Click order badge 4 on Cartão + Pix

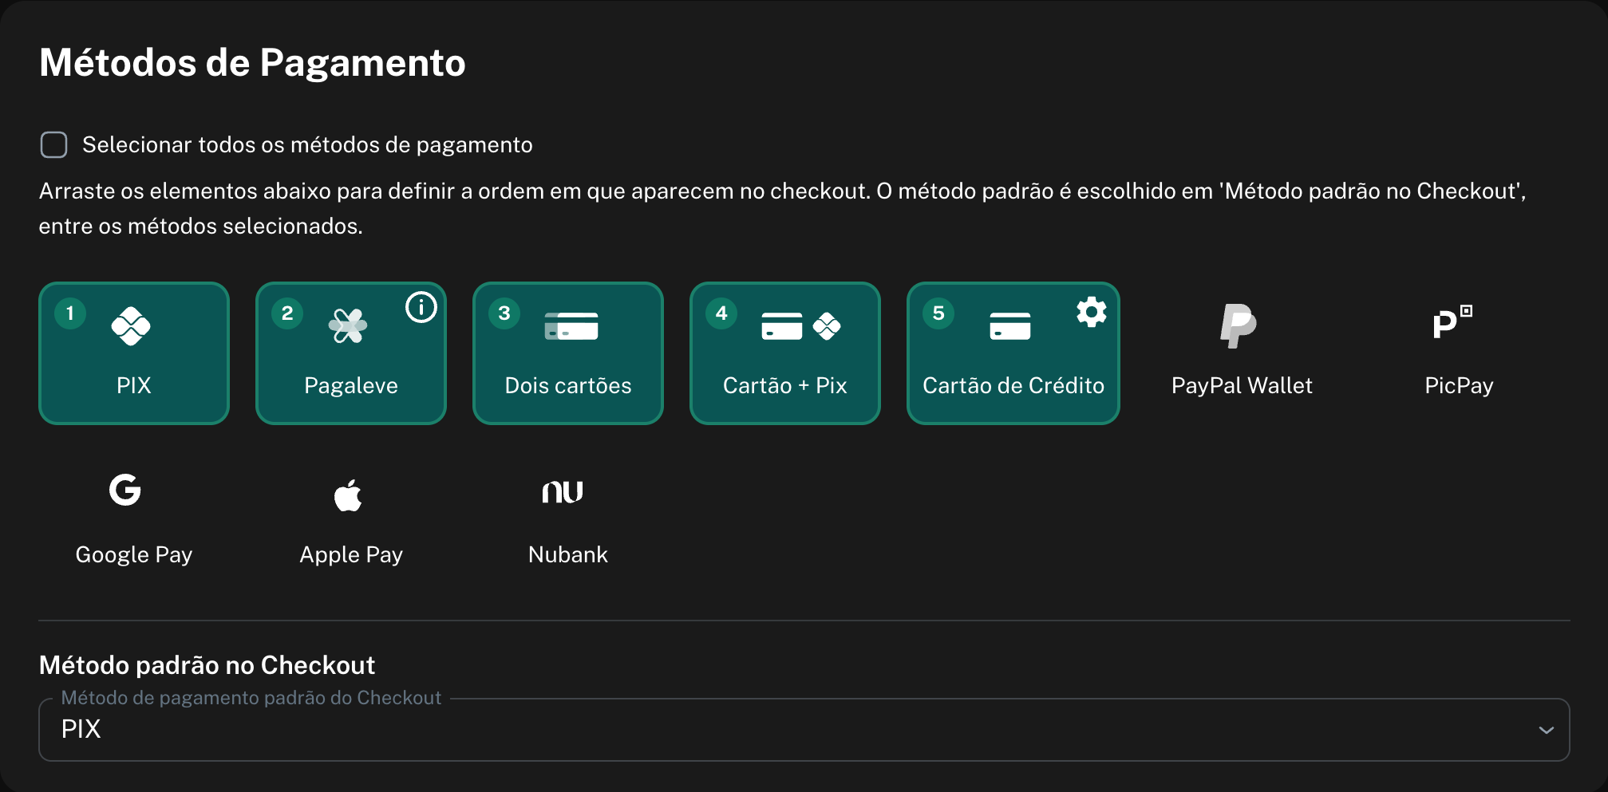[x=721, y=313]
